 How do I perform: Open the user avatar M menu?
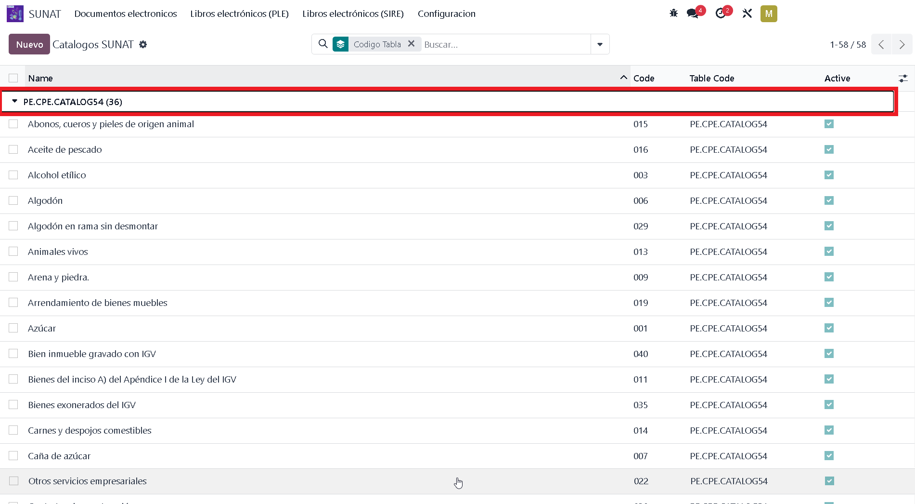pyautogui.click(x=769, y=13)
